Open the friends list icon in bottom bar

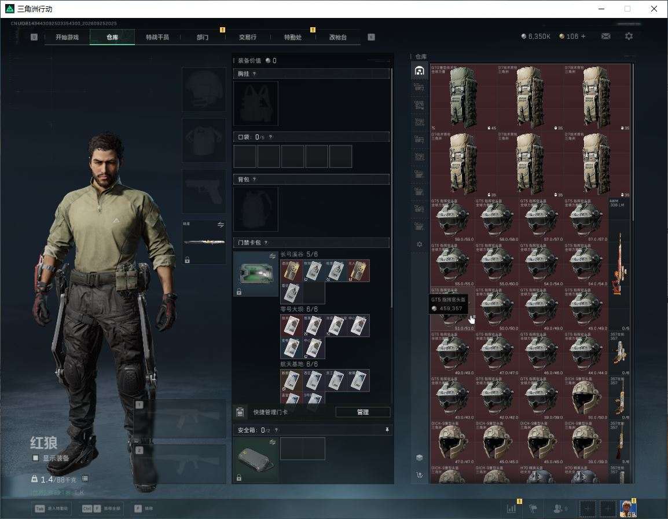click(x=560, y=509)
